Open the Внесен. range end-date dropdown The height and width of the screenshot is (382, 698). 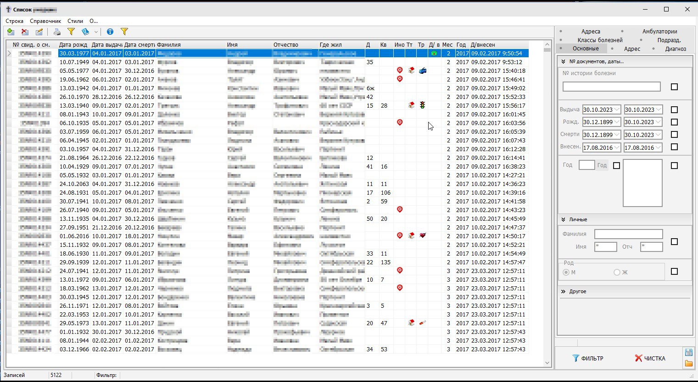(x=659, y=147)
